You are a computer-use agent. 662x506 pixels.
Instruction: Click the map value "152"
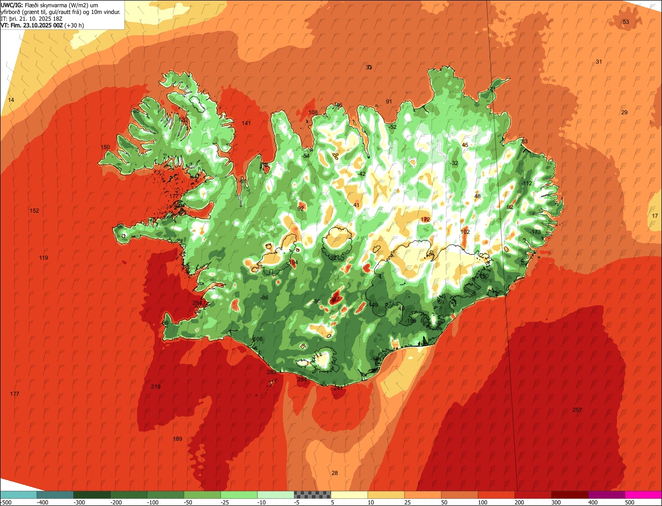coord(35,211)
